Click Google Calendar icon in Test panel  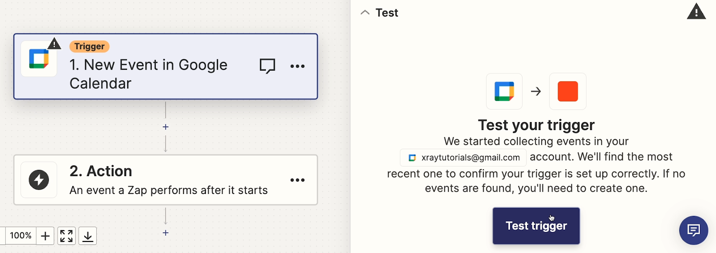click(x=504, y=91)
